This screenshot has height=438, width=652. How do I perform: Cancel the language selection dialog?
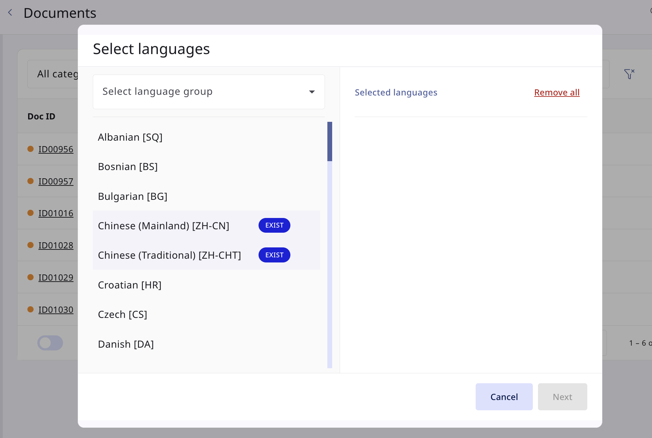tap(504, 397)
